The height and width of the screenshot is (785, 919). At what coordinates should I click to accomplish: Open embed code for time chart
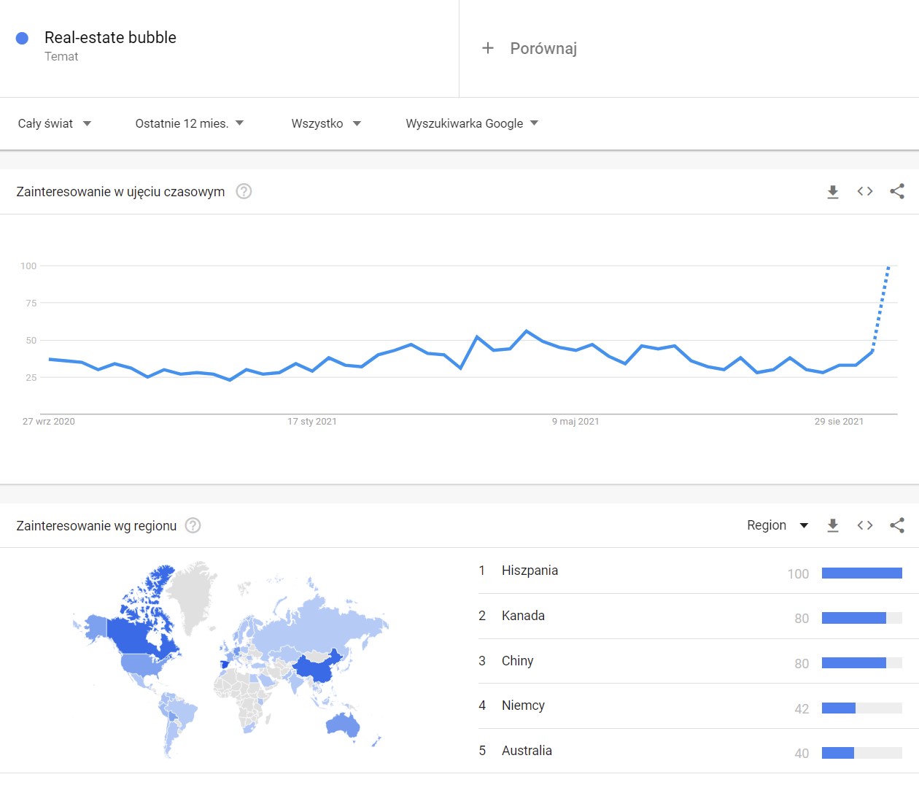(865, 191)
